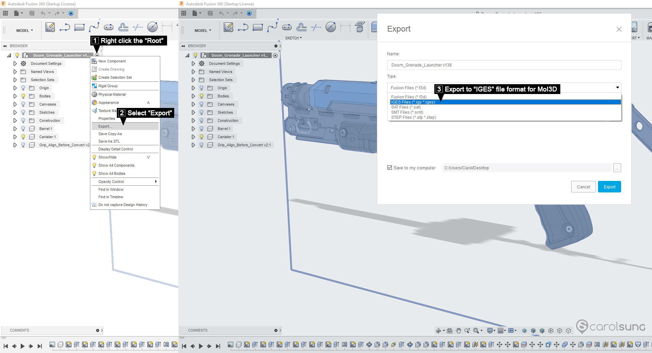Activate root component radio in right browser

275,55
